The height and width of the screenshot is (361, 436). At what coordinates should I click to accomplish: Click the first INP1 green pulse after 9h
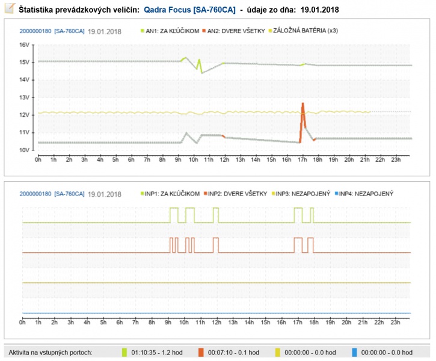point(174,215)
